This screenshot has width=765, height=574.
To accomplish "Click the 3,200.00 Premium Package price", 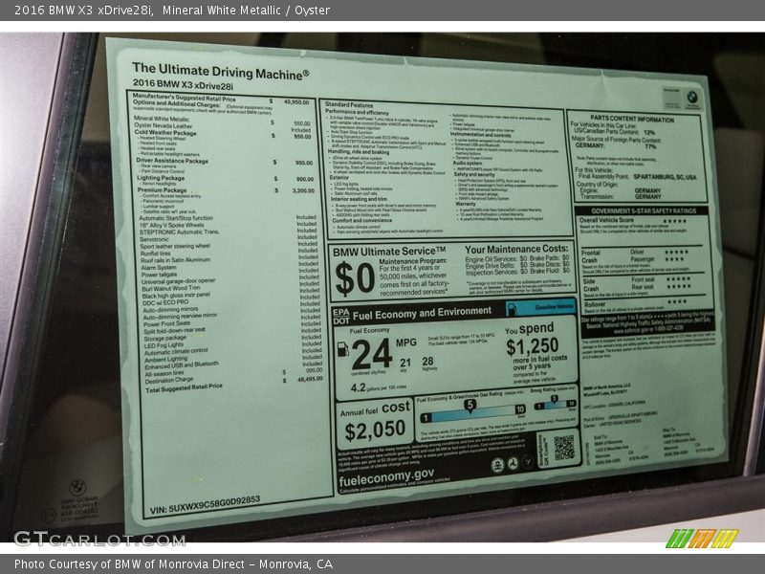I will click(303, 190).
